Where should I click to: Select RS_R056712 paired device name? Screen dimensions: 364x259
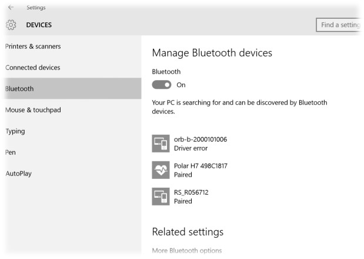point(191,192)
